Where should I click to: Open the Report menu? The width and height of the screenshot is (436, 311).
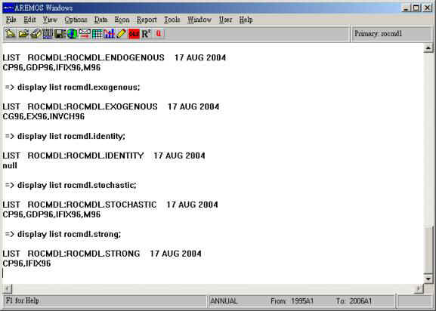147,20
